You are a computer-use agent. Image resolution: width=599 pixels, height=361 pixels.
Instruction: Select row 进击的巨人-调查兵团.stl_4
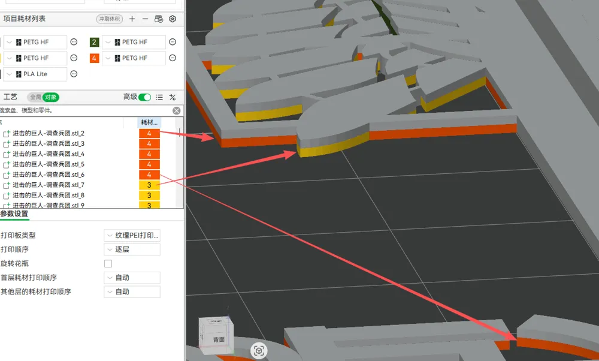[49, 154]
